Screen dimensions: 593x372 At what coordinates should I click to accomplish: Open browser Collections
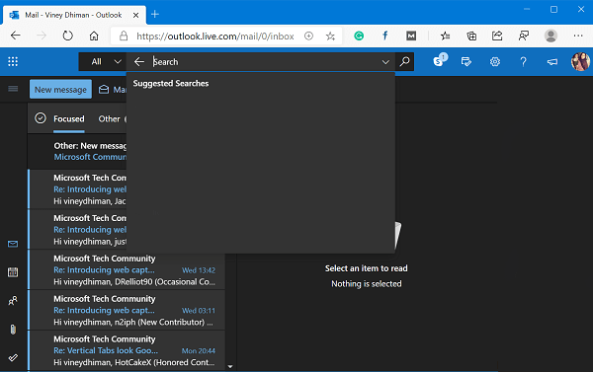point(471,36)
